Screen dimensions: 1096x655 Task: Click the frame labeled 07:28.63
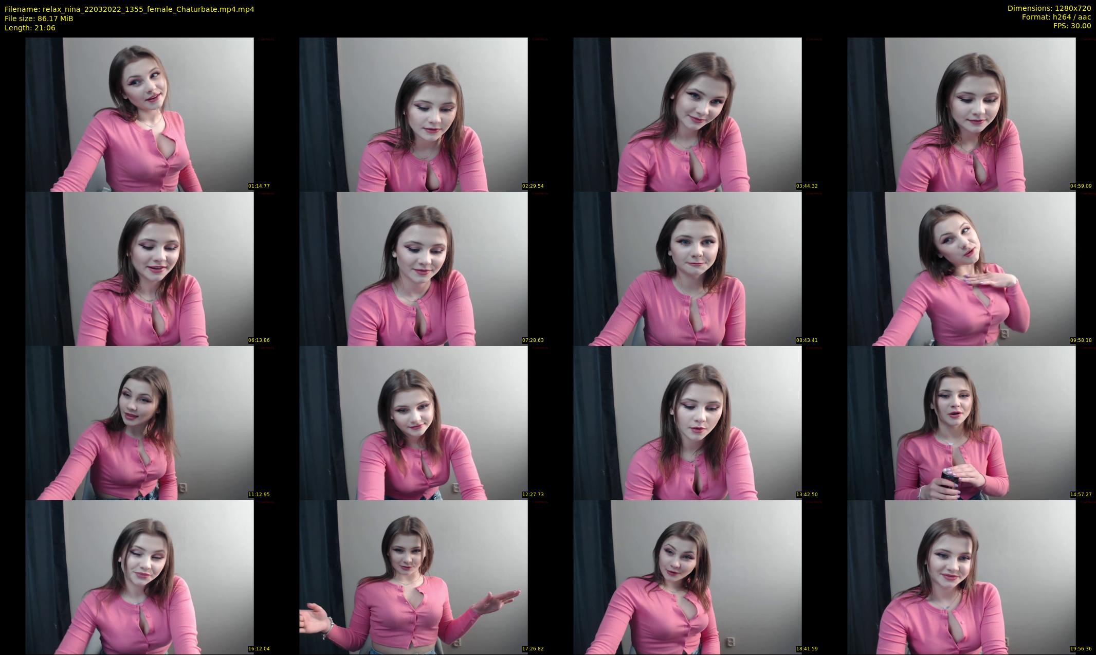point(413,268)
